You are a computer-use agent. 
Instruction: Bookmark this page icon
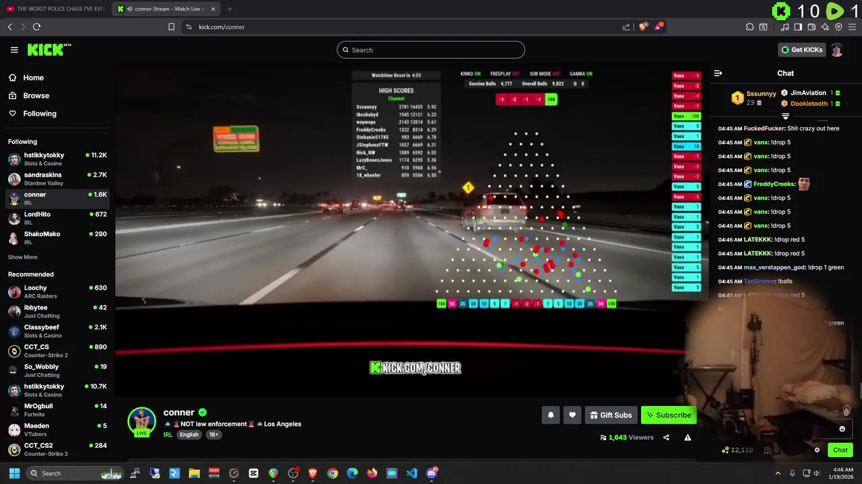coord(171,27)
